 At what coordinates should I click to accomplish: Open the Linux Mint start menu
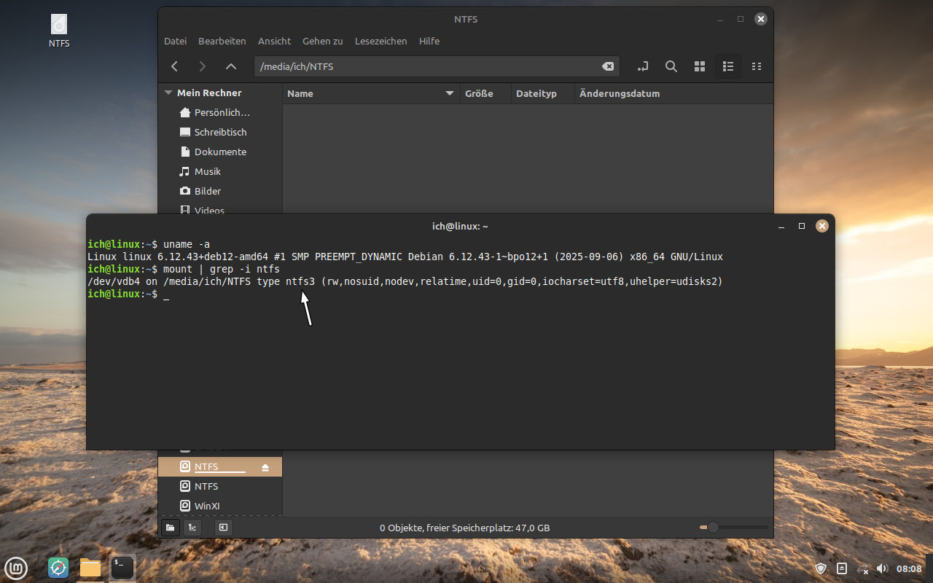16,567
